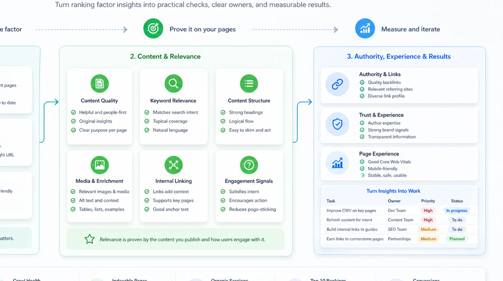The width and height of the screenshot is (503, 281).
Task: Click the Planned status badge
Action: [x=457, y=239]
